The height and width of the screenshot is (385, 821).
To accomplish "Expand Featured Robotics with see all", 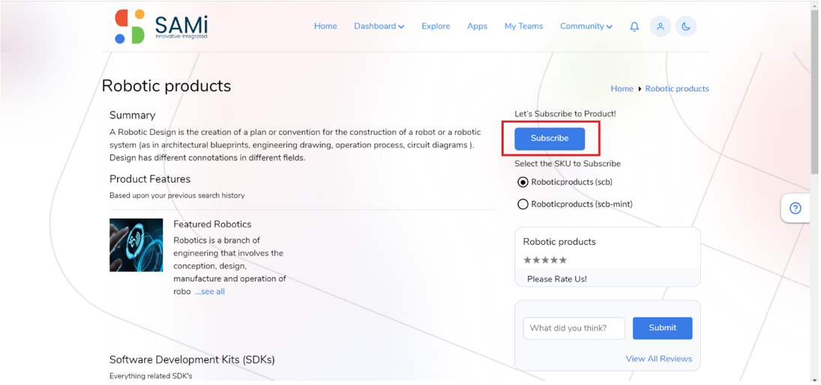I will coord(209,291).
